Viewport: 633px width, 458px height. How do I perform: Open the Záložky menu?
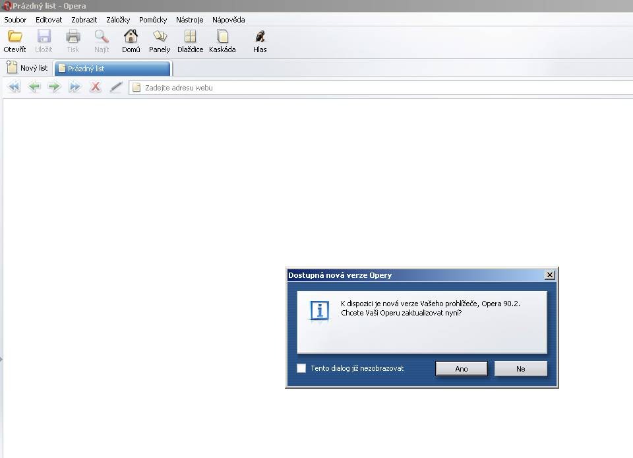118,20
